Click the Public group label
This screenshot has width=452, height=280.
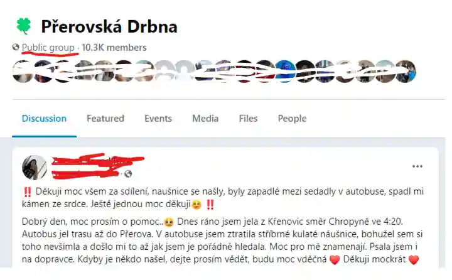[x=48, y=47]
